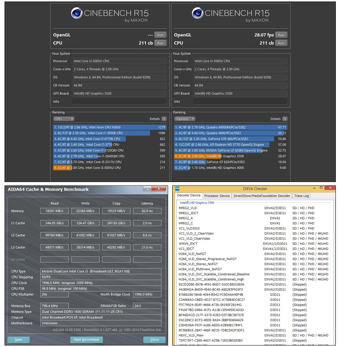Click Start Benchmark in AIDA64
Viewport: 340px width, 347px height.
click(x=87, y=339)
